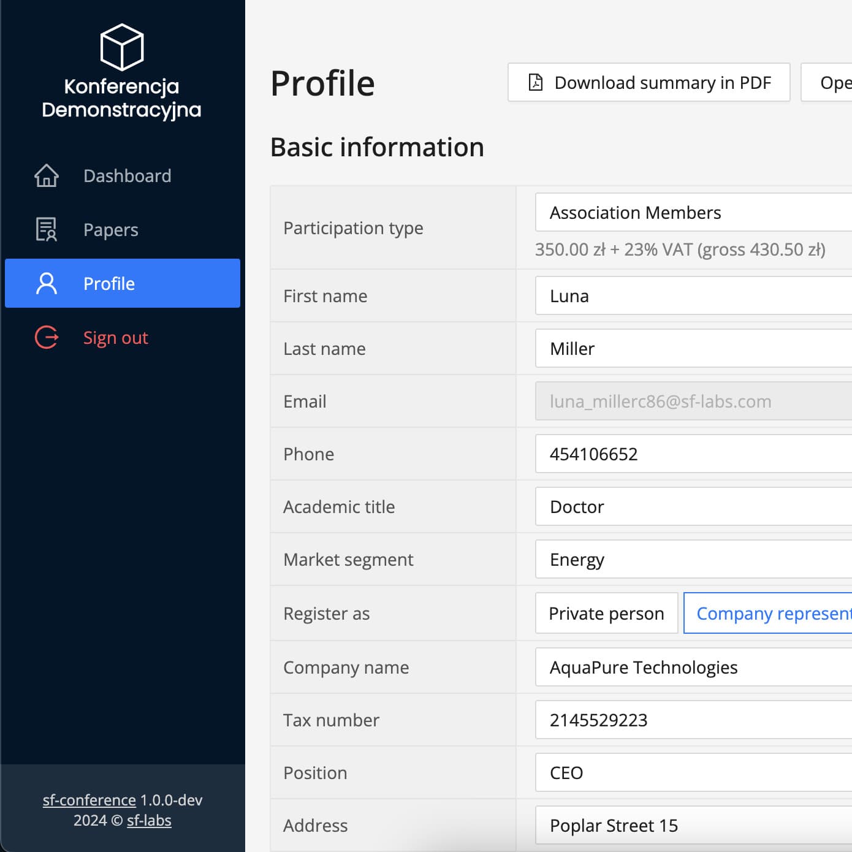Open the Academic title dropdown

pyautogui.click(x=694, y=507)
